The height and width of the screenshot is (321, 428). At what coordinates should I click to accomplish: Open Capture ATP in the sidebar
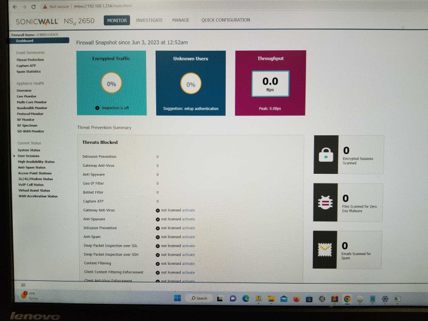click(26, 66)
